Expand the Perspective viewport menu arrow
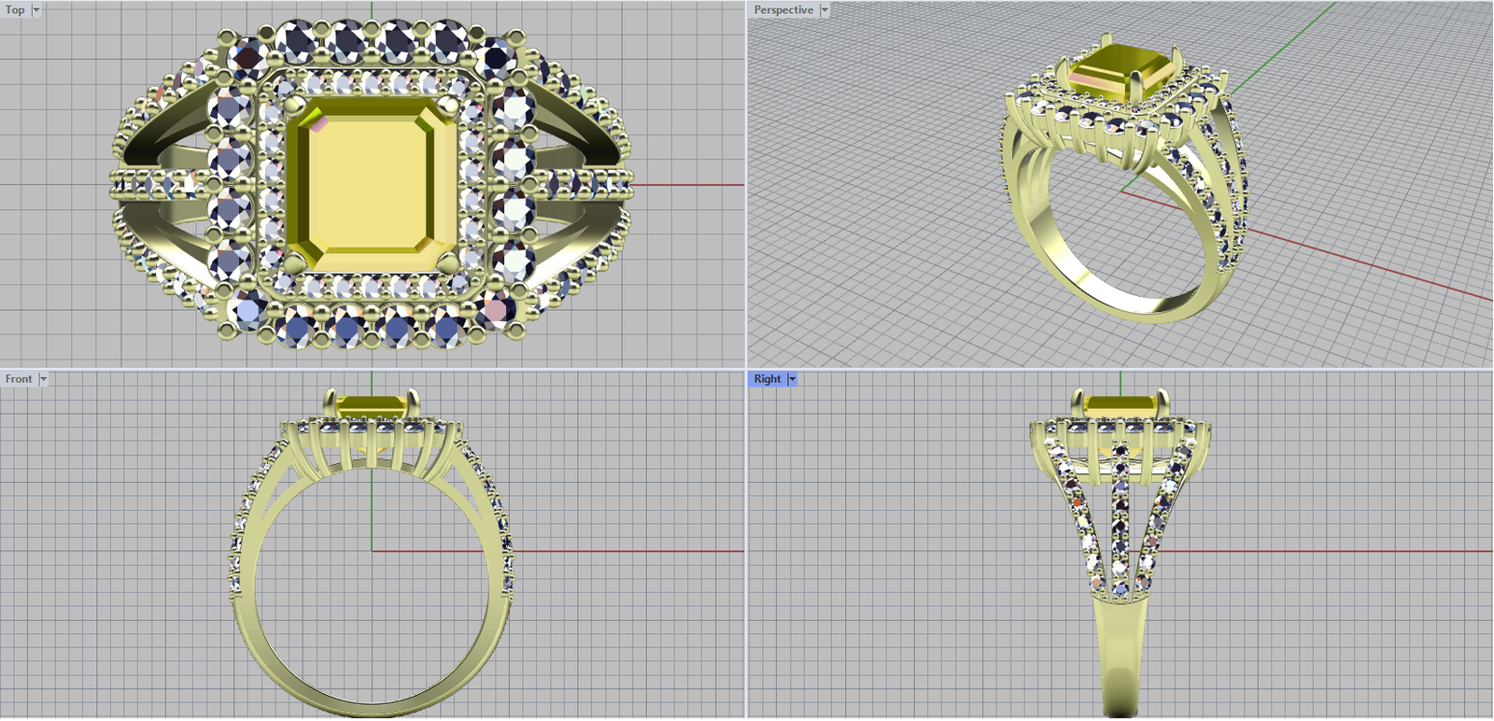 tap(825, 9)
